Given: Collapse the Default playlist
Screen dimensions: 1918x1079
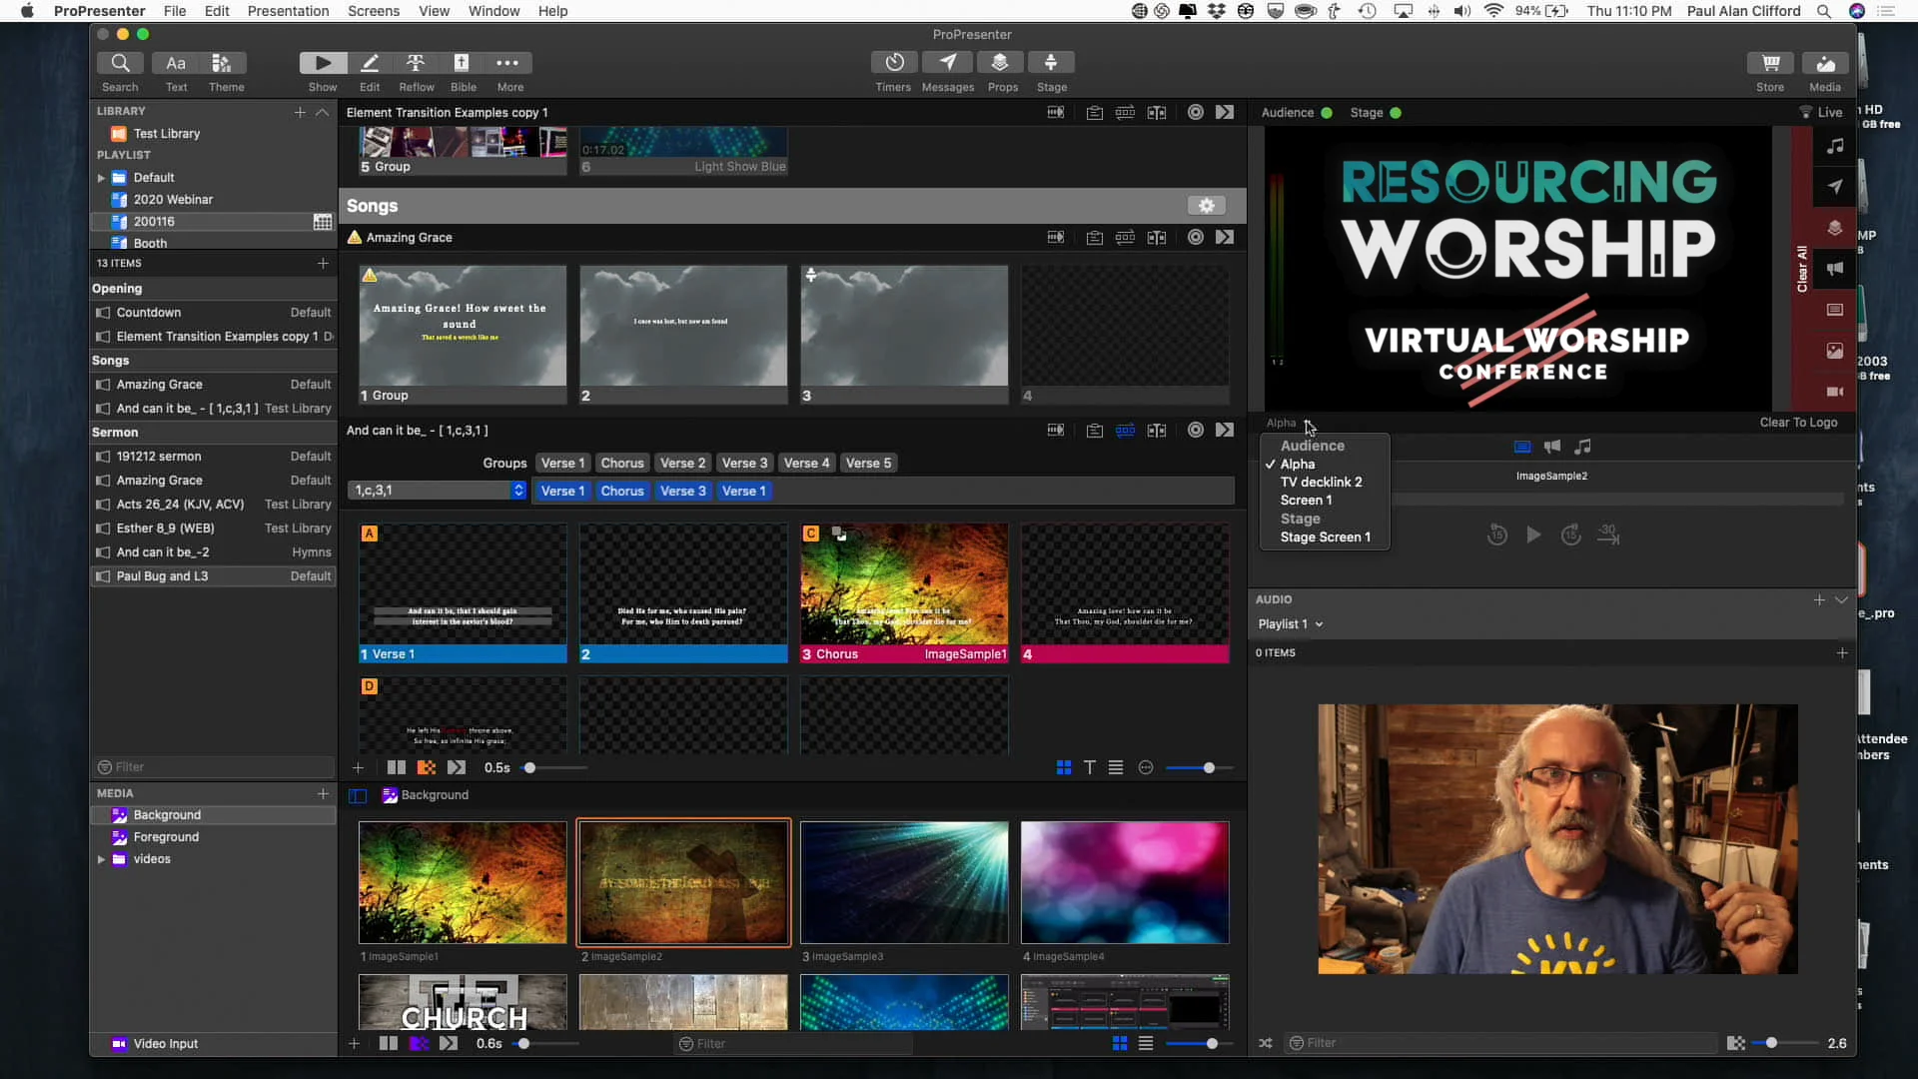Looking at the screenshot, I should (102, 177).
